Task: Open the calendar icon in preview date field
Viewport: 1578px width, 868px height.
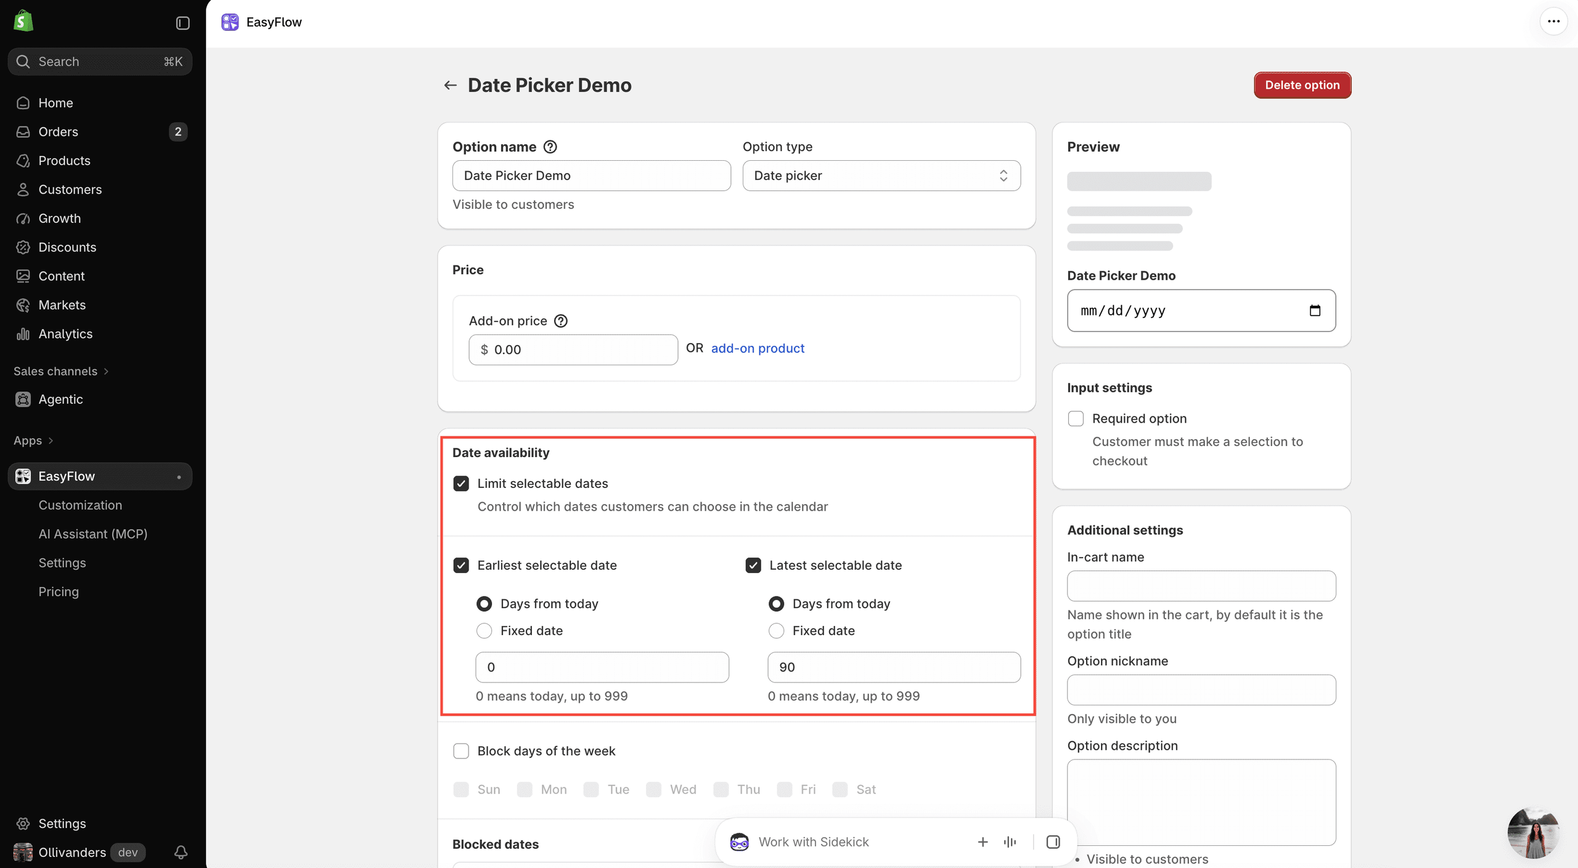Action: (1315, 310)
